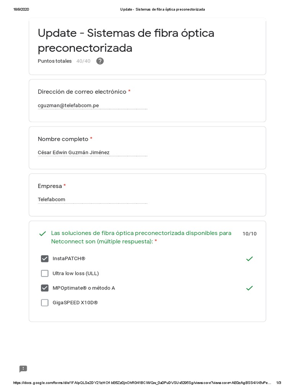The width and height of the screenshot is (294, 392).
Task: Check the Ultra low loss (ULL) option
Action: (x=45, y=273)
